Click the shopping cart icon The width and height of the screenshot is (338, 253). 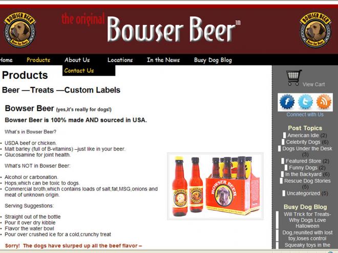(x=293, y=78)
